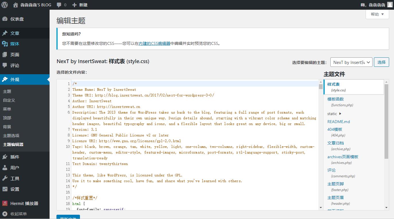Open 主题页眉 header.php file
The image size is (394, 219).
tap(339, 200)
